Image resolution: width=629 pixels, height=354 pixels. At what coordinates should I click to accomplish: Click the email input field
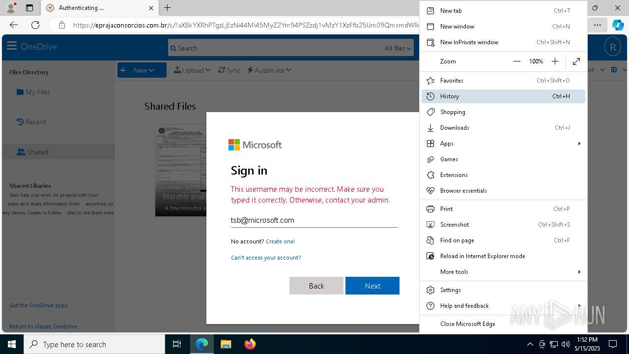(314, 220)
